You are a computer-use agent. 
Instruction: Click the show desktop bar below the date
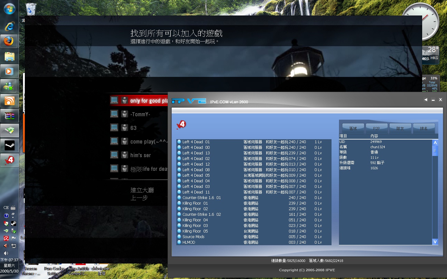point(9,277)
